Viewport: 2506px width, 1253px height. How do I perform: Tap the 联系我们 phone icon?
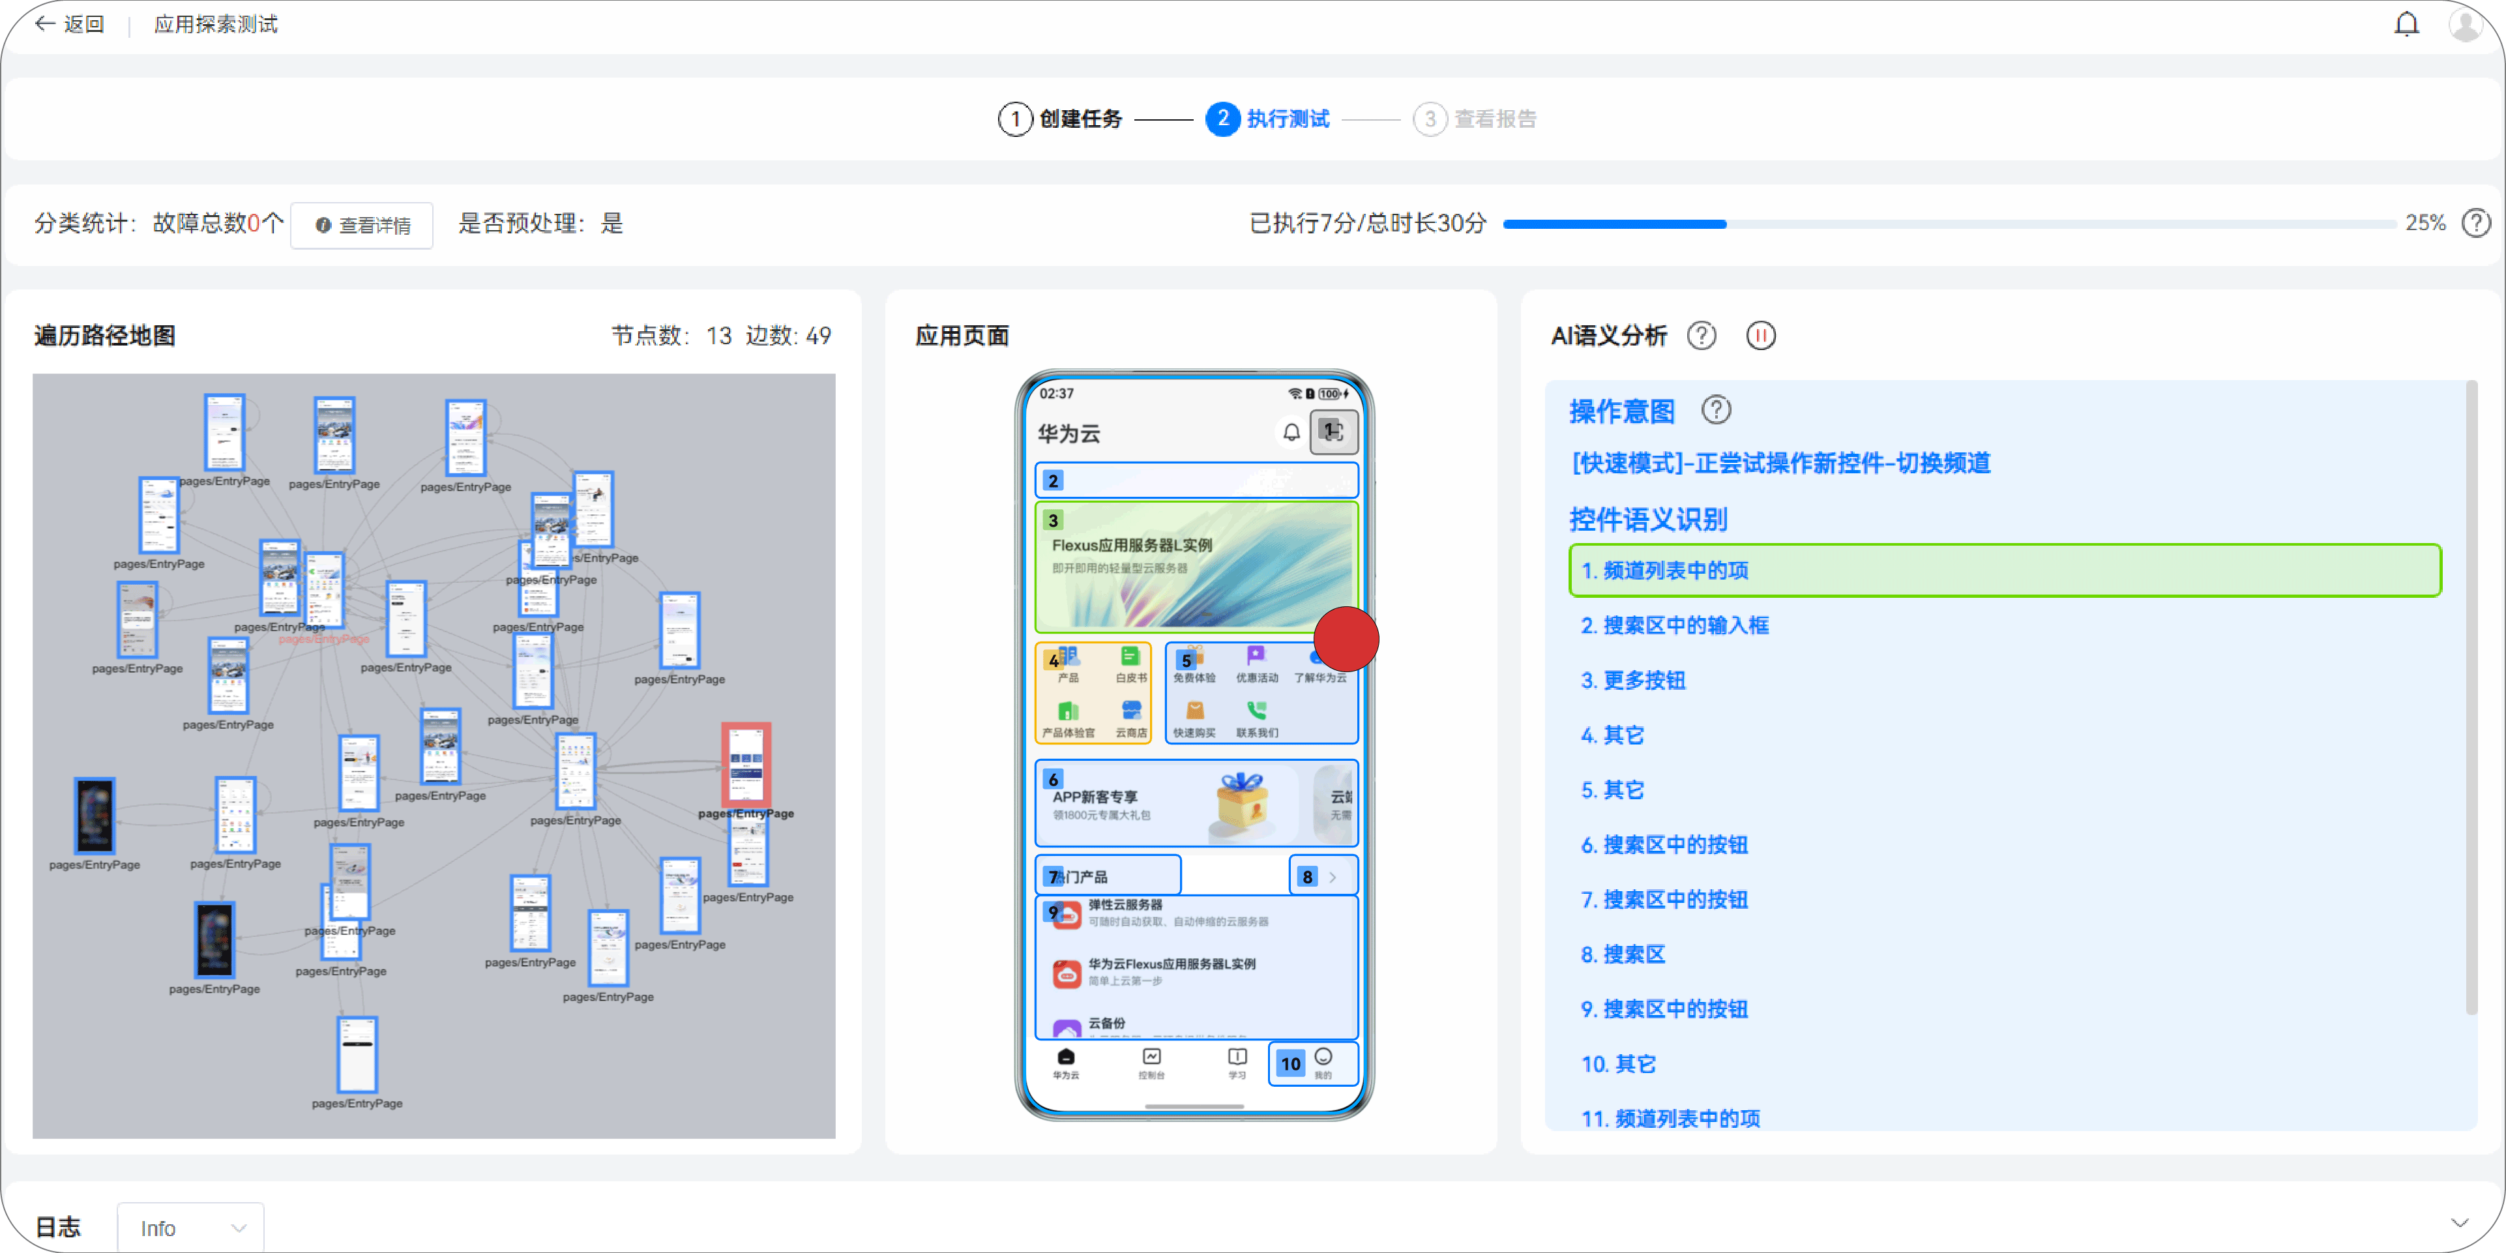(1257, 712)
